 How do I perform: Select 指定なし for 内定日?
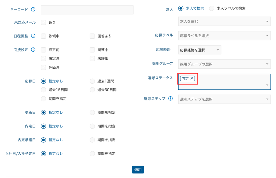click(x=43, y=126)
